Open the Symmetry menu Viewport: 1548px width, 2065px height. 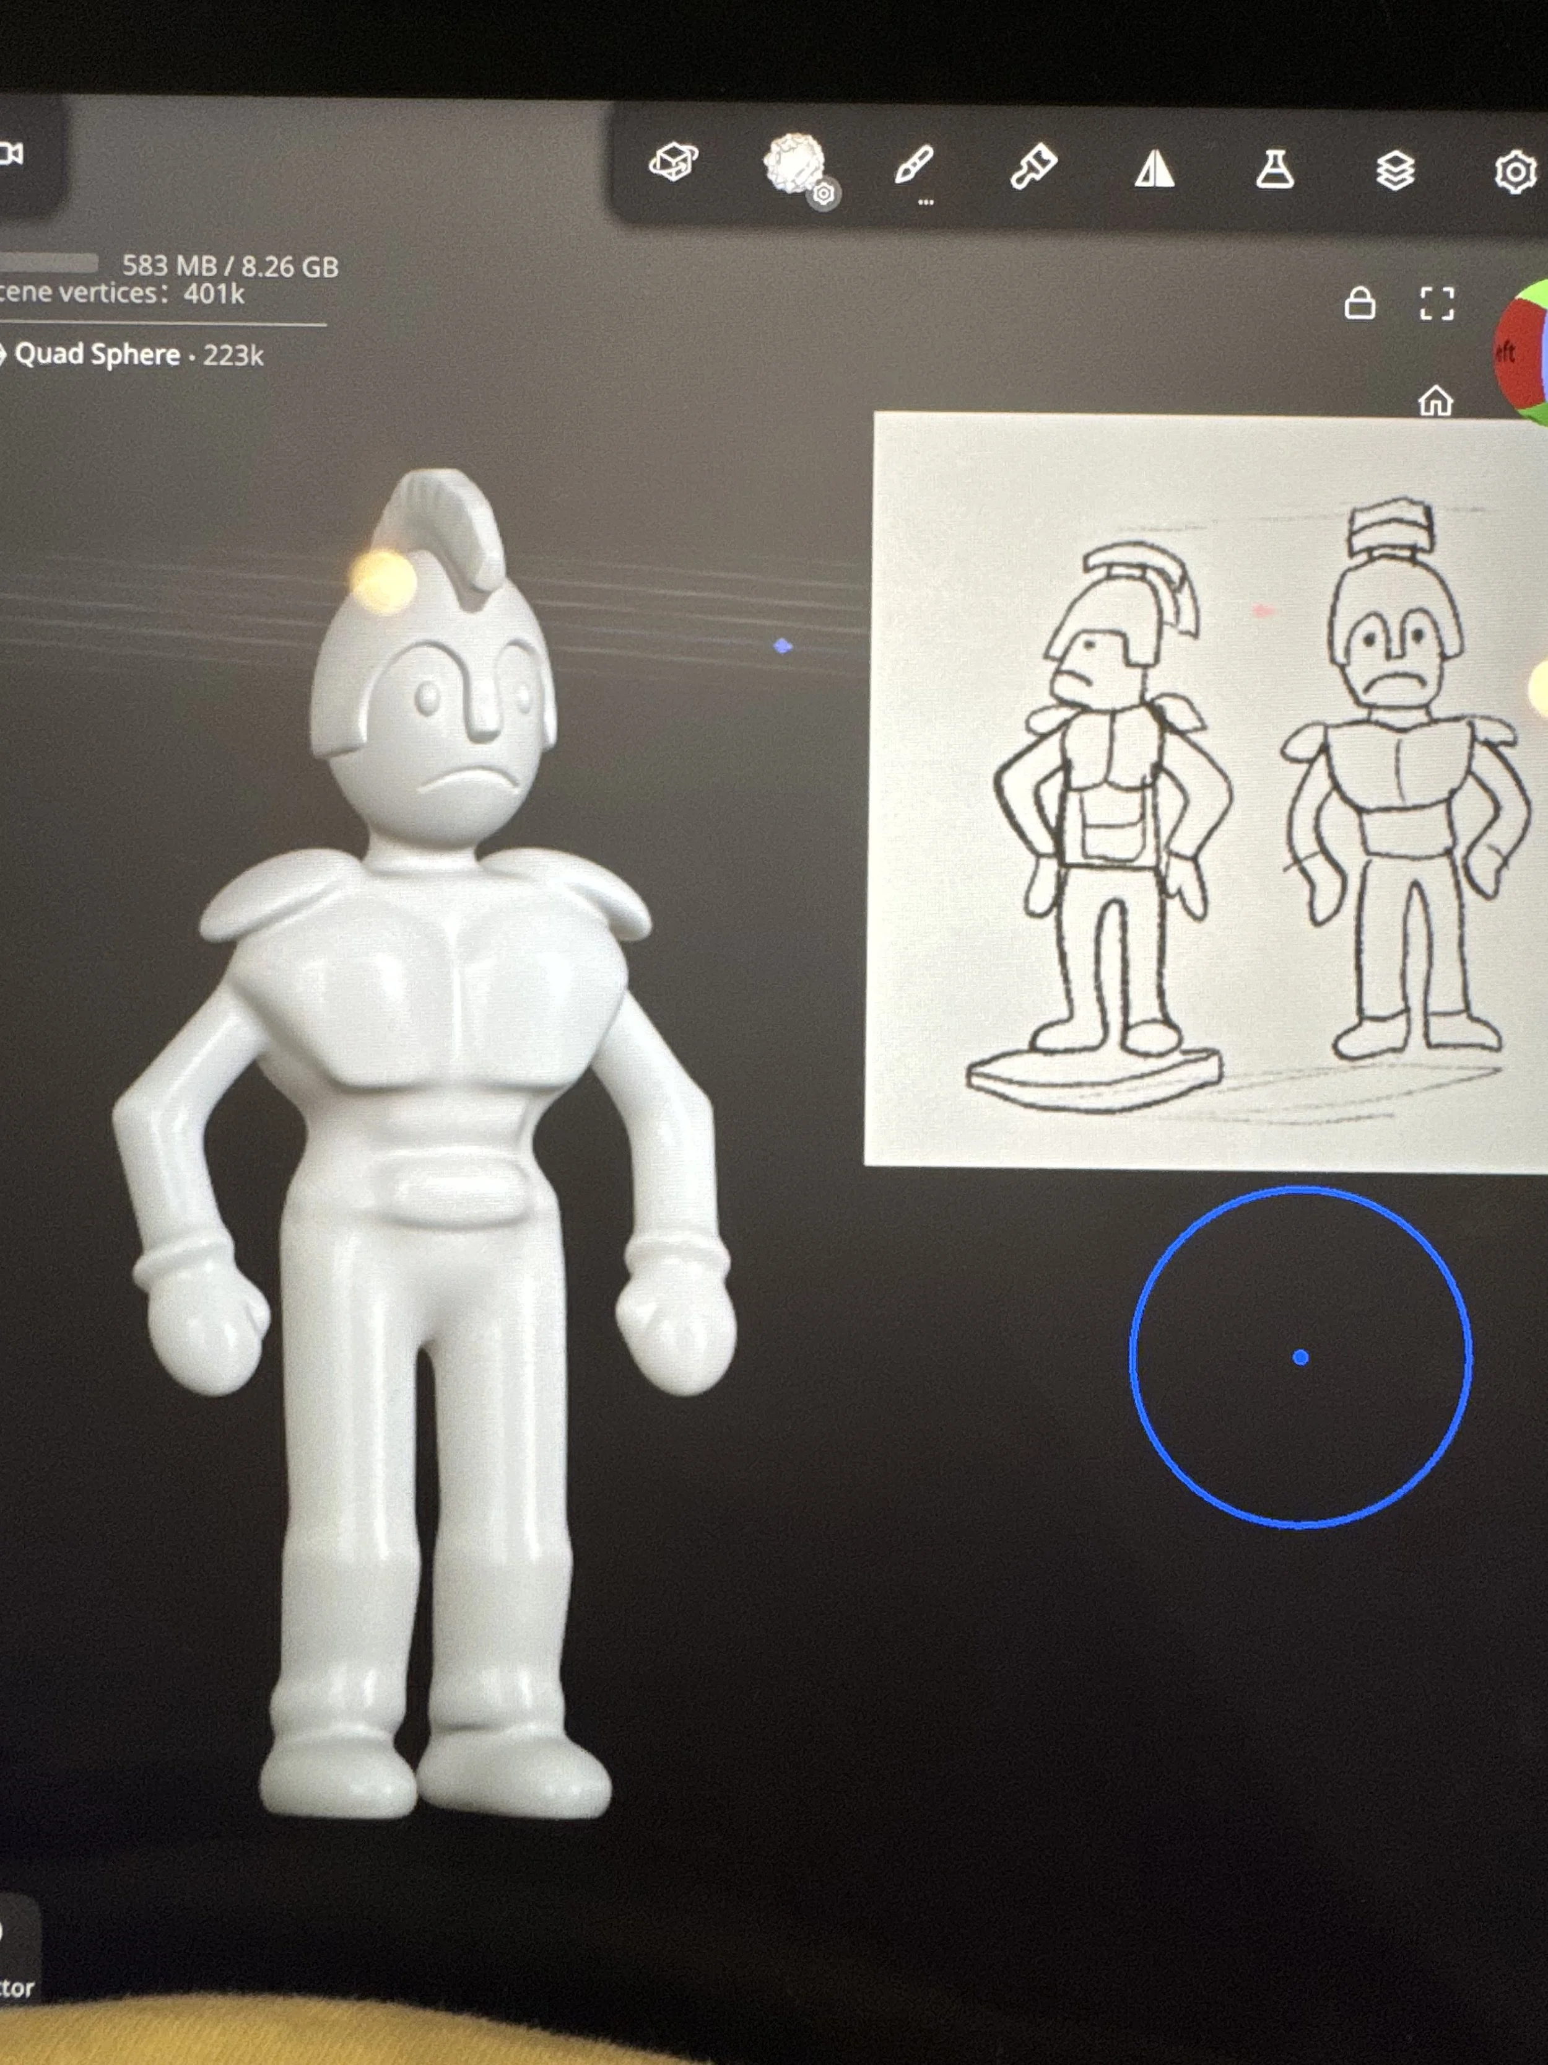click(x=1154, y=170)
